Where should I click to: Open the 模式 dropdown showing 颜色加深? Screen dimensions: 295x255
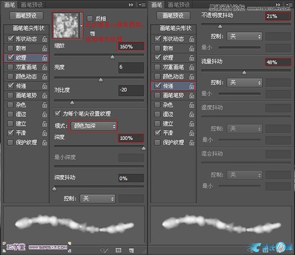tap(93, 126)
